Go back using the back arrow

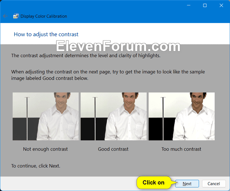pyautogui.click(x=5, y=16)
